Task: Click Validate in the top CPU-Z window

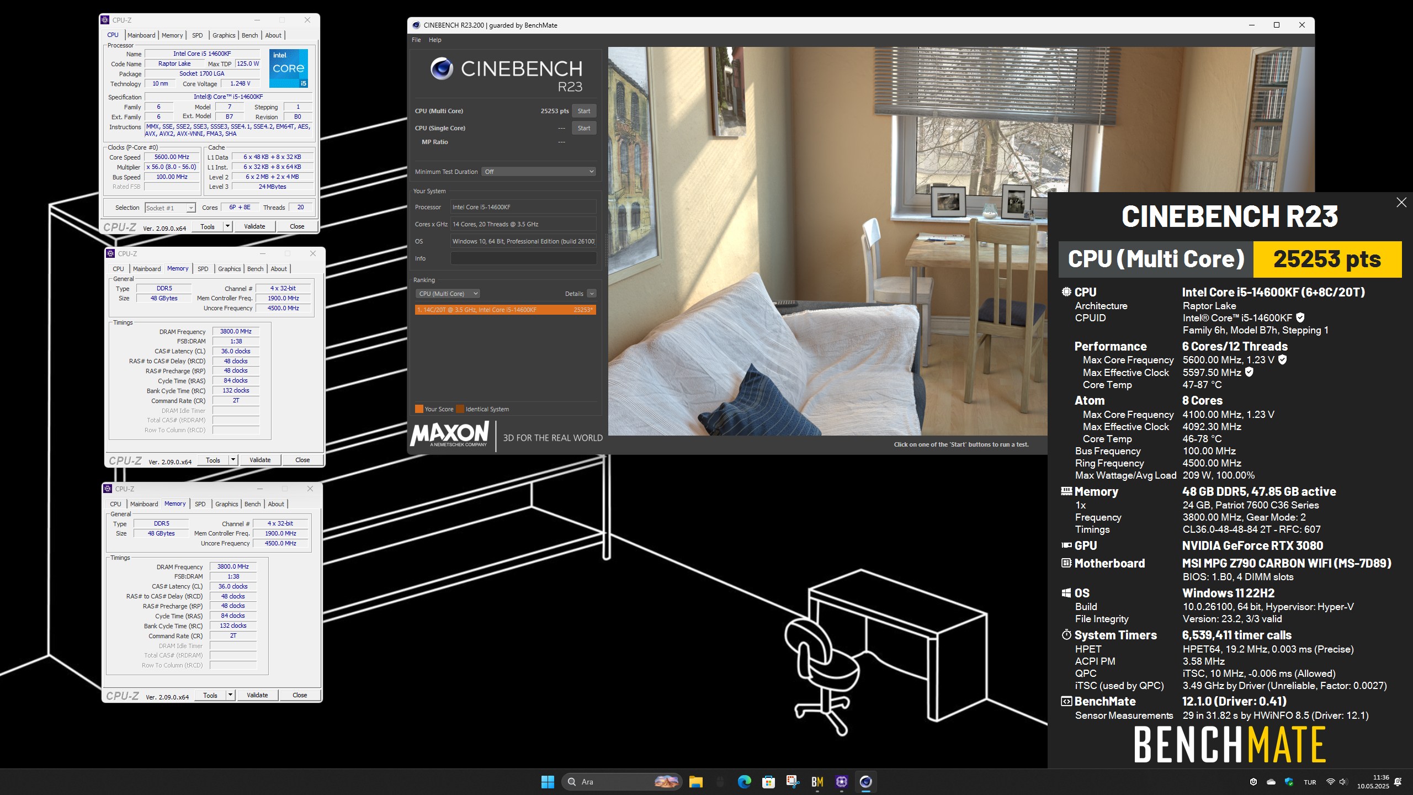Action: click(254, 226)
